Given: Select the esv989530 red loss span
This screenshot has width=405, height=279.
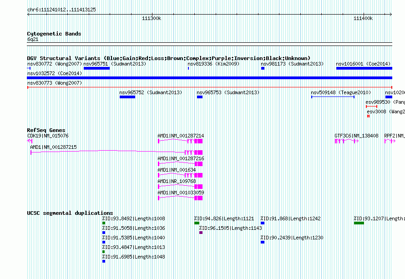Looking at the screenshot, I should coord(372,107).
